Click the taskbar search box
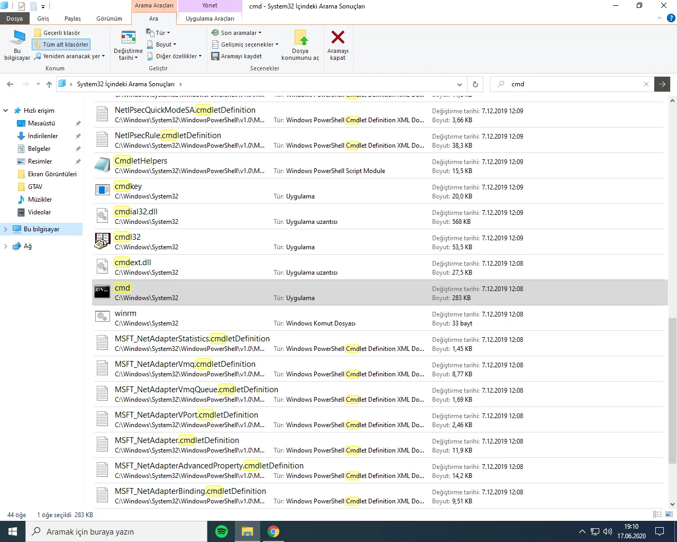This screenshot has height=542, width=677. 116,531
